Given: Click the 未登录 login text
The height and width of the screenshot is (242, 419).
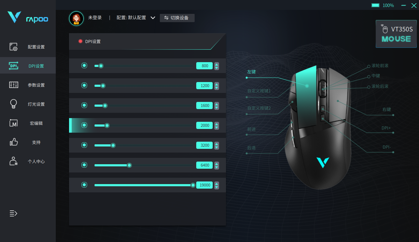Looking at the screenshot, I should point(95,17).
